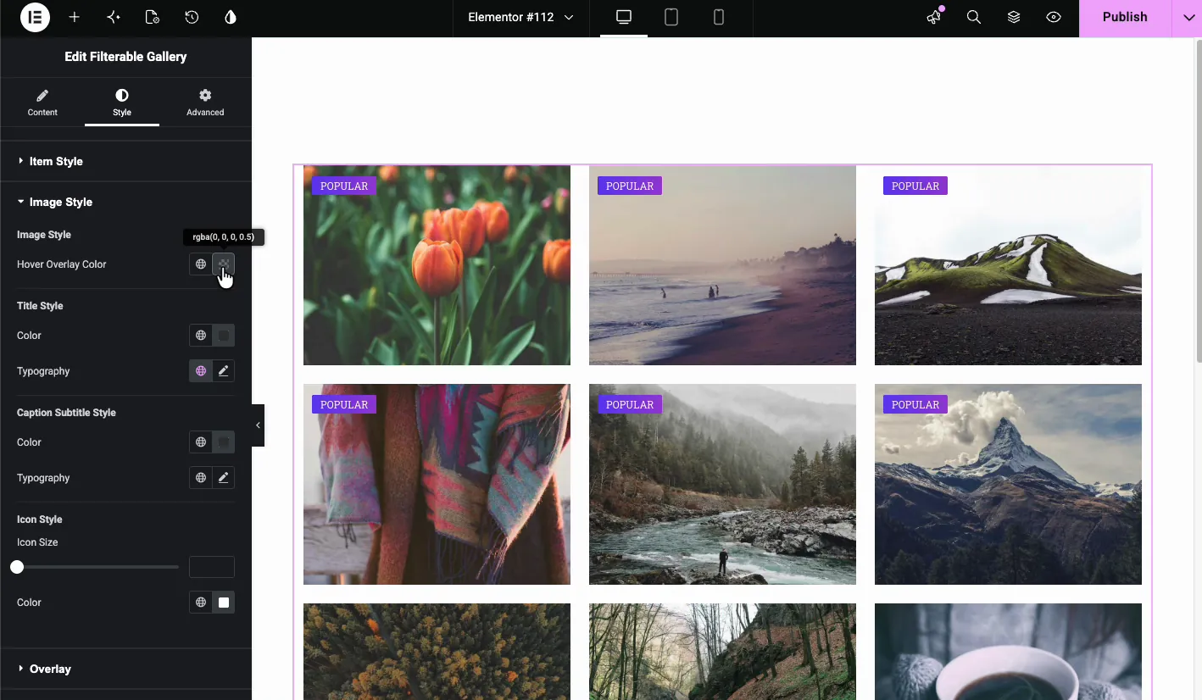Click the colorful scarf gallery image
This screenshot has width=1202, height=700.
pyautogui.click(x=437, y=484)
